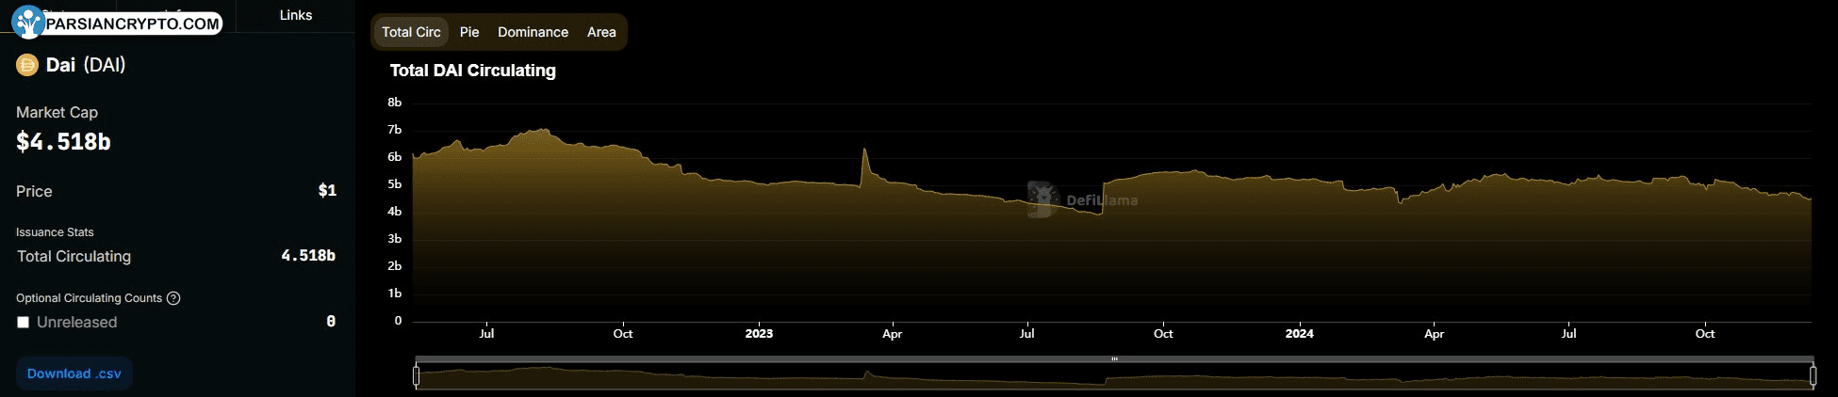Open the Links tab
This screenshot has width=1838, height=397.
(x=295, y=15)
